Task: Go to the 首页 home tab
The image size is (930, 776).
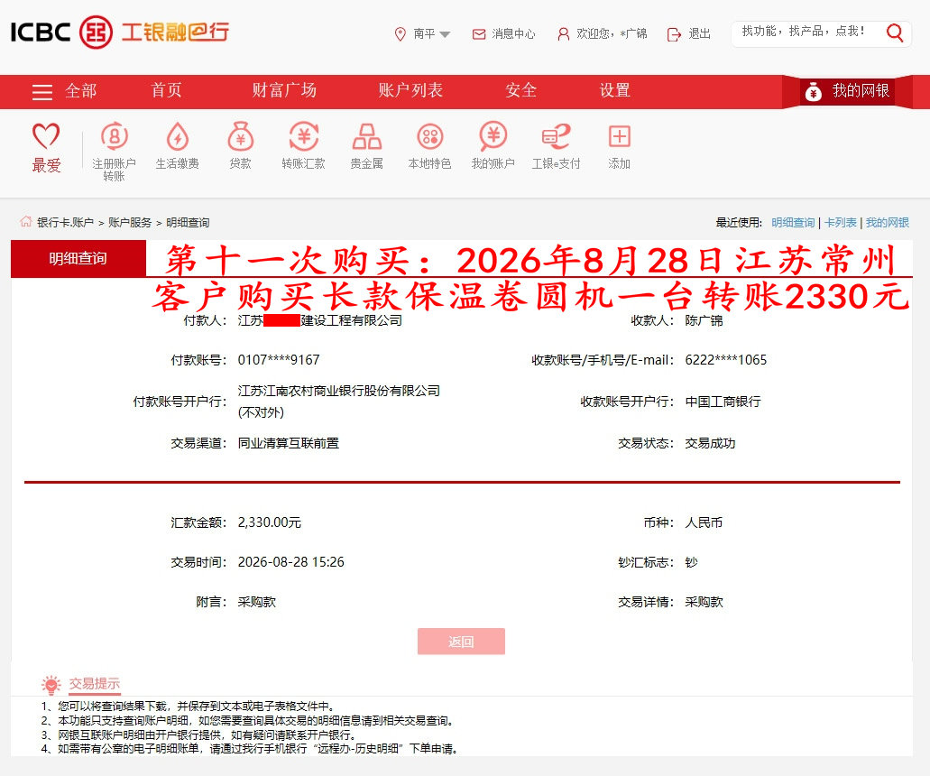Action: [x=167, y=90]
